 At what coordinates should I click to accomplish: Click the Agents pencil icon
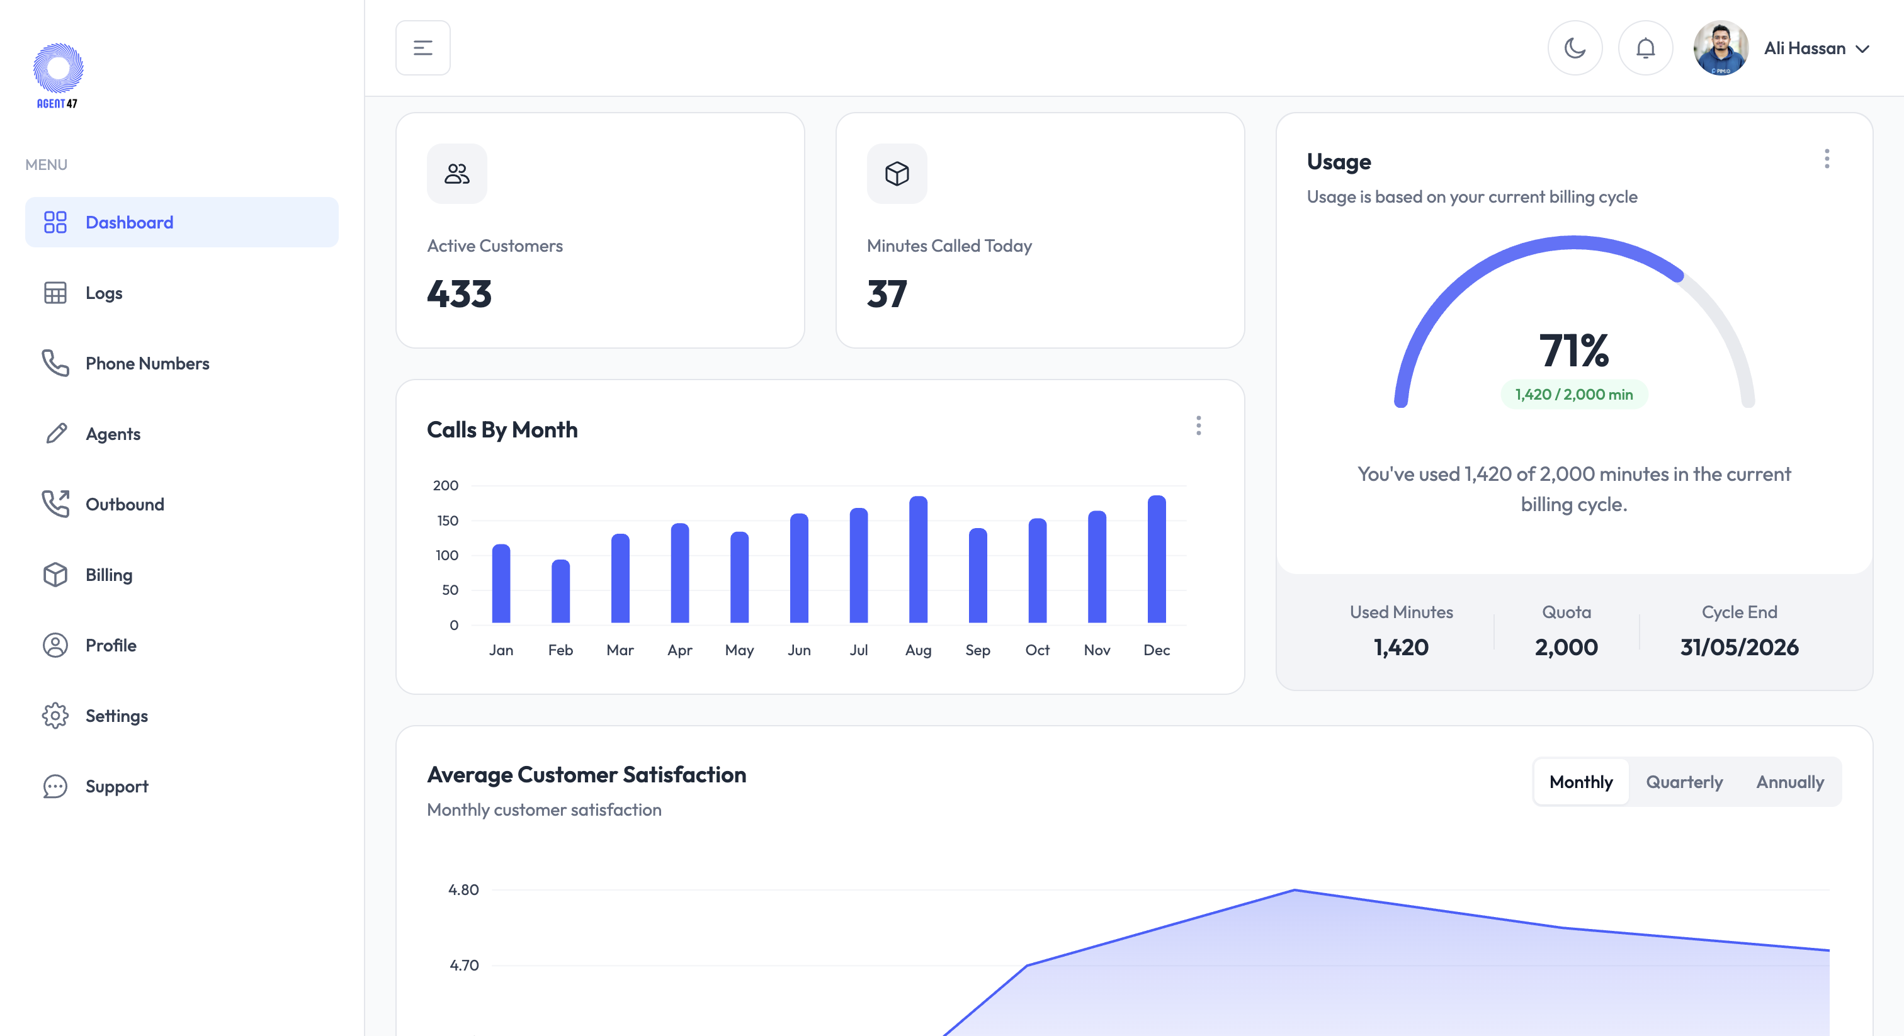click(56, 434)
